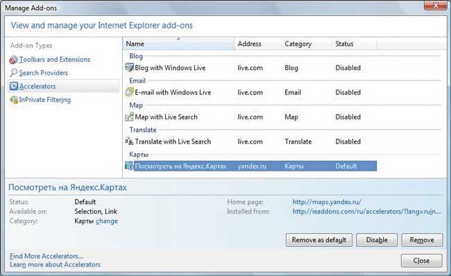The image size is (451, 276).
Task: Click Default status in selected row
Action: 346,166
